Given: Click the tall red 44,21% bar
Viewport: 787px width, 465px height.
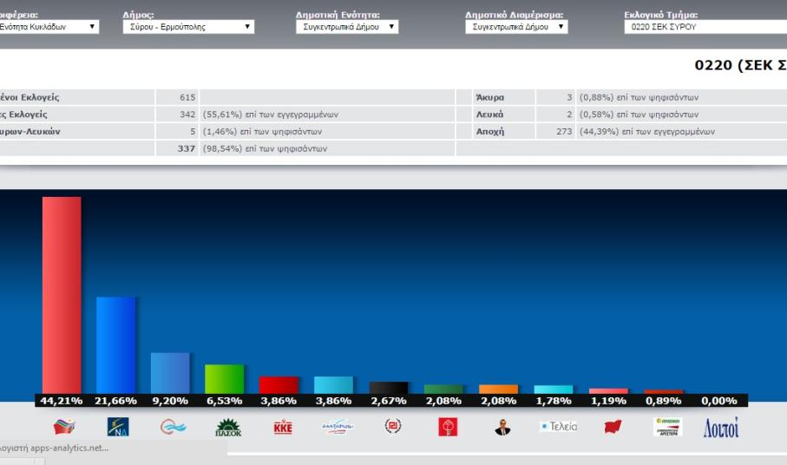Looking at the screenshot, I should coord(62,294).
